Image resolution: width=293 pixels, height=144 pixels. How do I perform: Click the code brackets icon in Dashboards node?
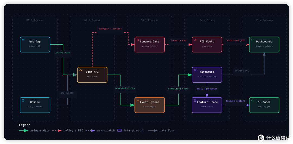coord(252,40)
